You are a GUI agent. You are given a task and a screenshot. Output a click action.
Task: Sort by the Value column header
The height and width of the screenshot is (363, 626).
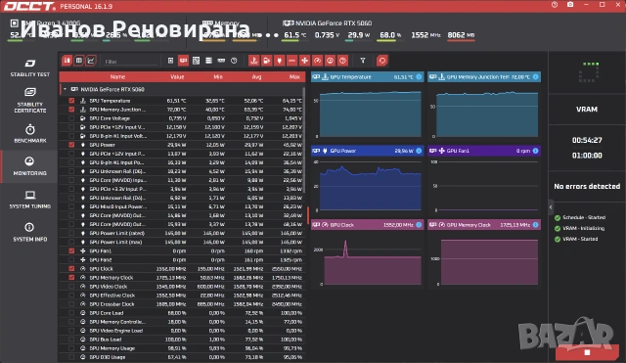(177, 76)
